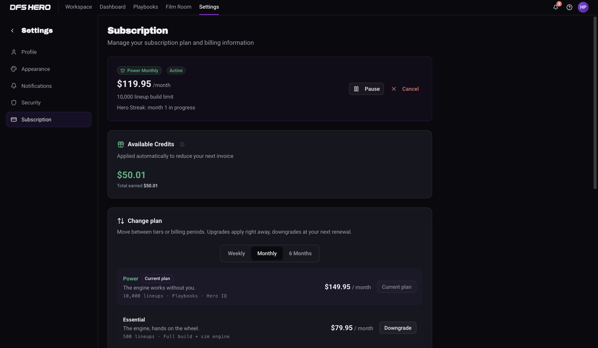Click the DFS HERO logo
Screen dimensions: 598x348
(x=30, y=7)
